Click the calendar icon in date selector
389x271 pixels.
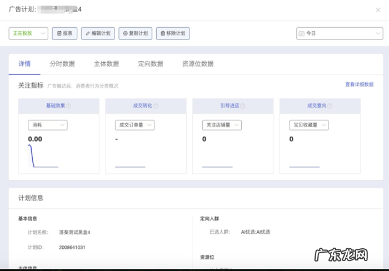tap(301, 33)
